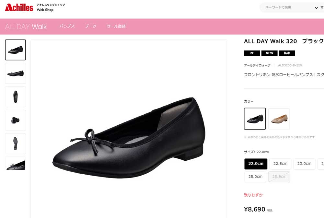Select the back heel view thumbnail

pos(15,120)
